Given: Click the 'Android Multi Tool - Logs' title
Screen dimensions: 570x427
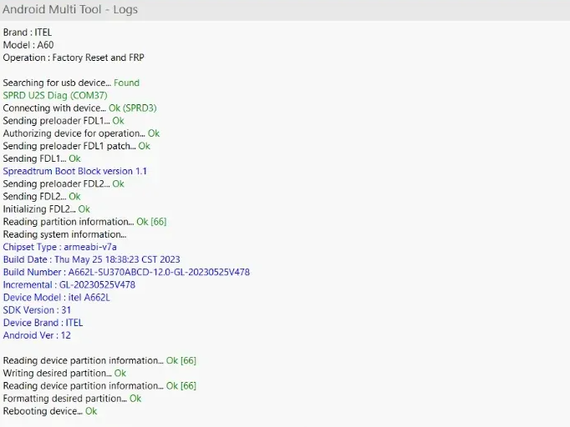Looking at the screenshot, I should tap(70, 9).
